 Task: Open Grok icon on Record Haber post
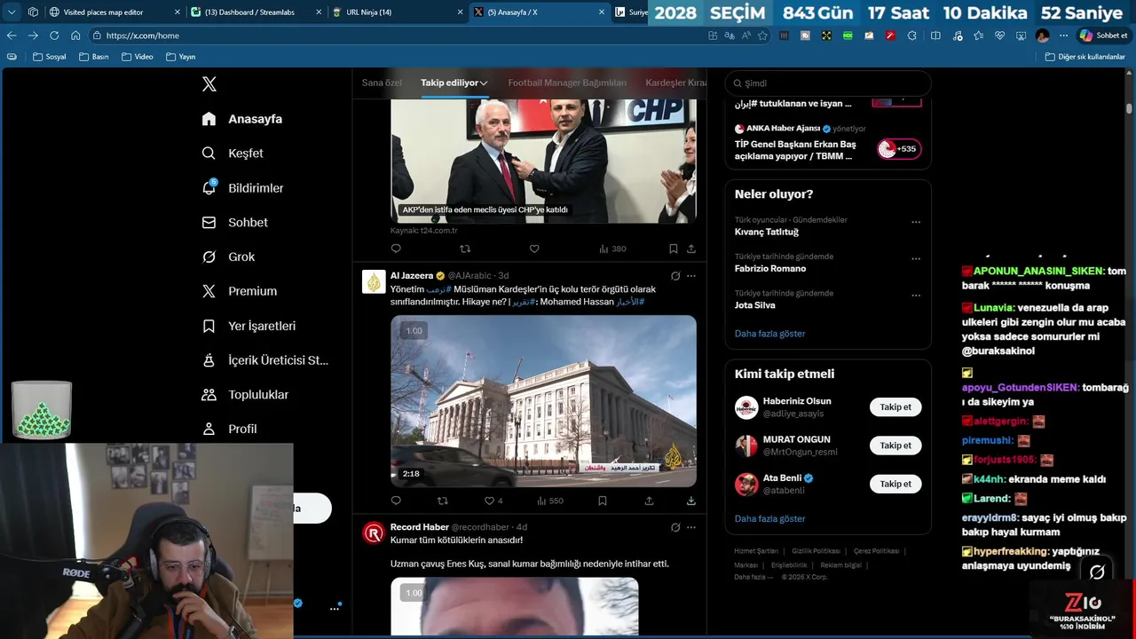[x=675, y=527]
